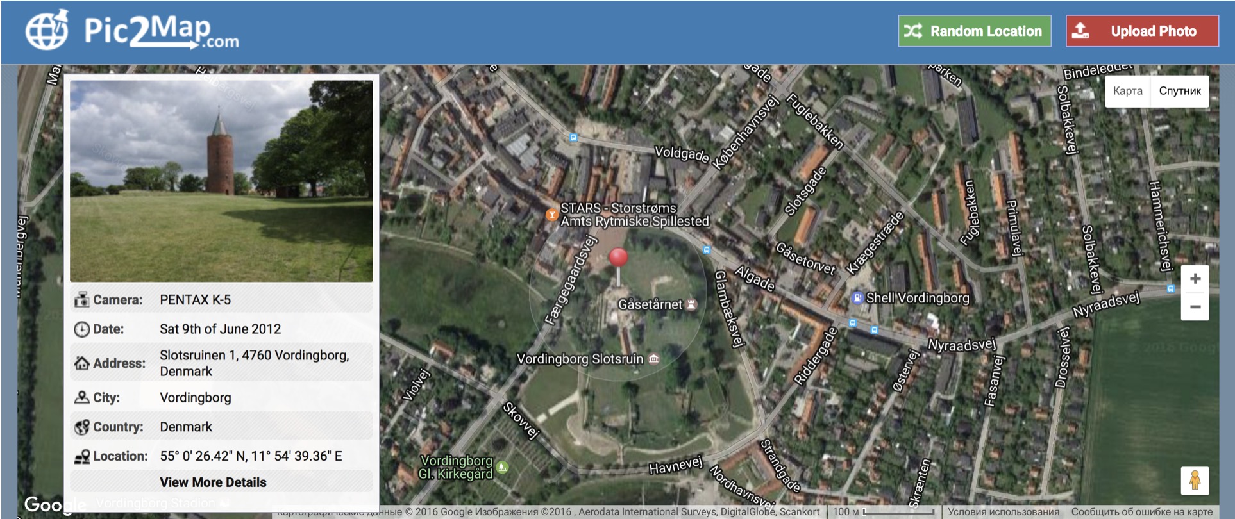Click the bus stop icon on Voldgade

click(x=573, y=137)
